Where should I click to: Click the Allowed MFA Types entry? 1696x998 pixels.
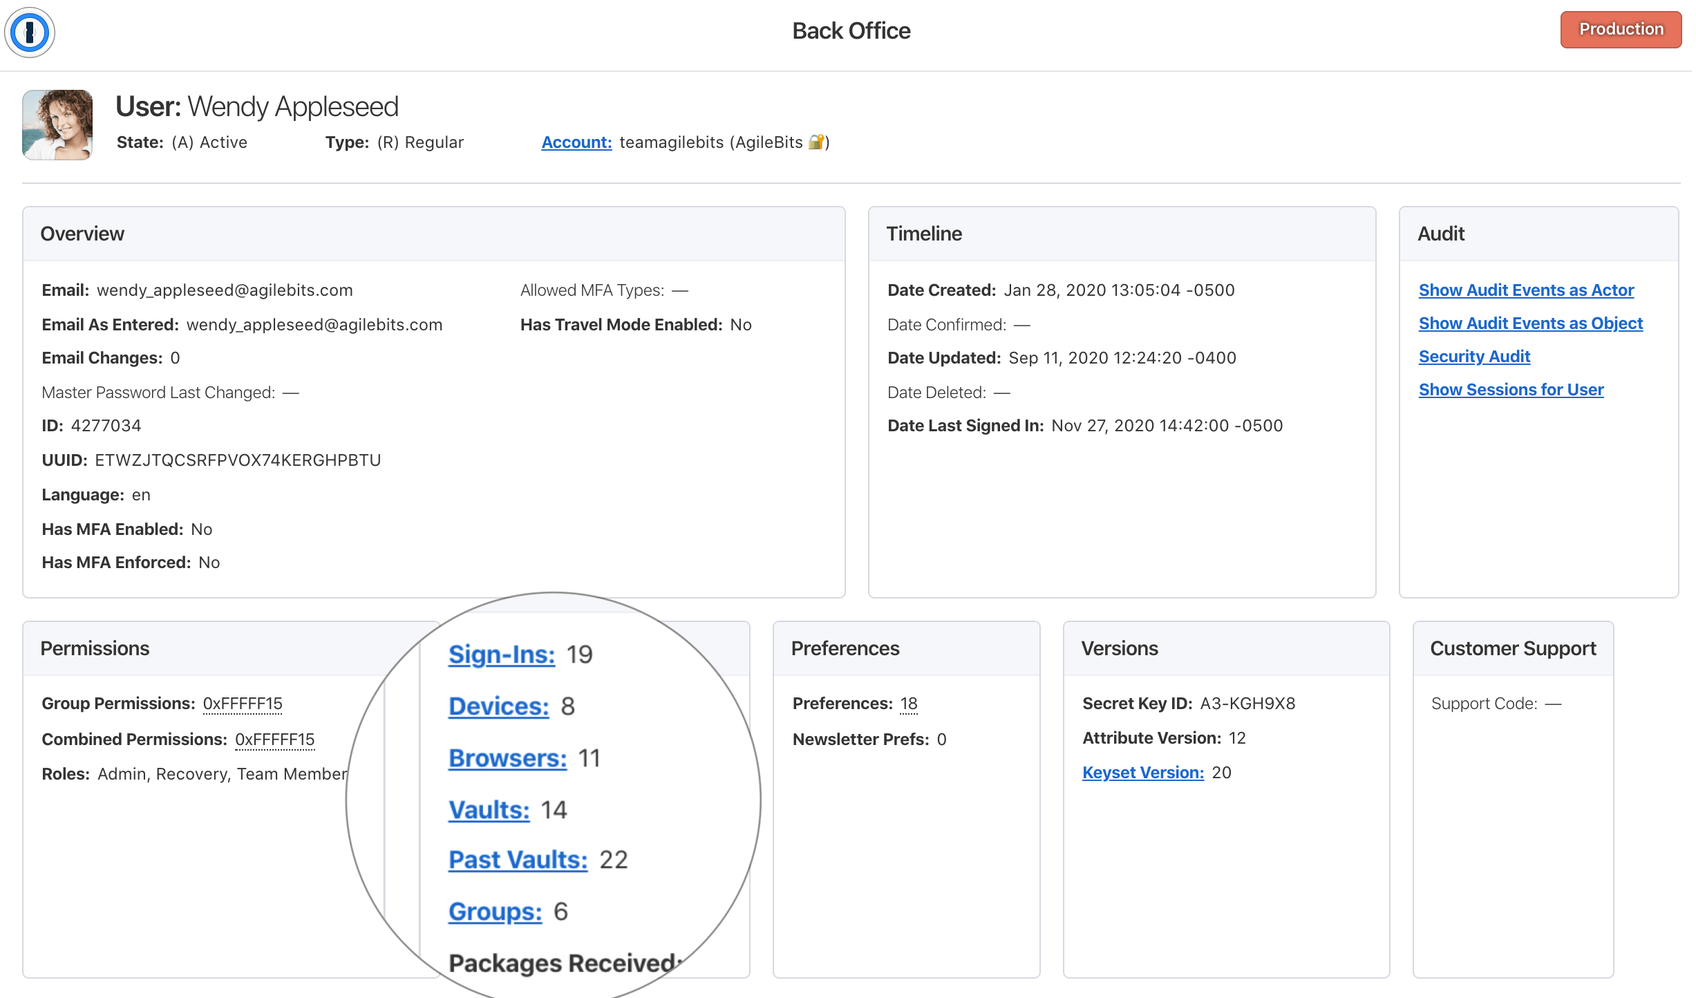point(604,290)
